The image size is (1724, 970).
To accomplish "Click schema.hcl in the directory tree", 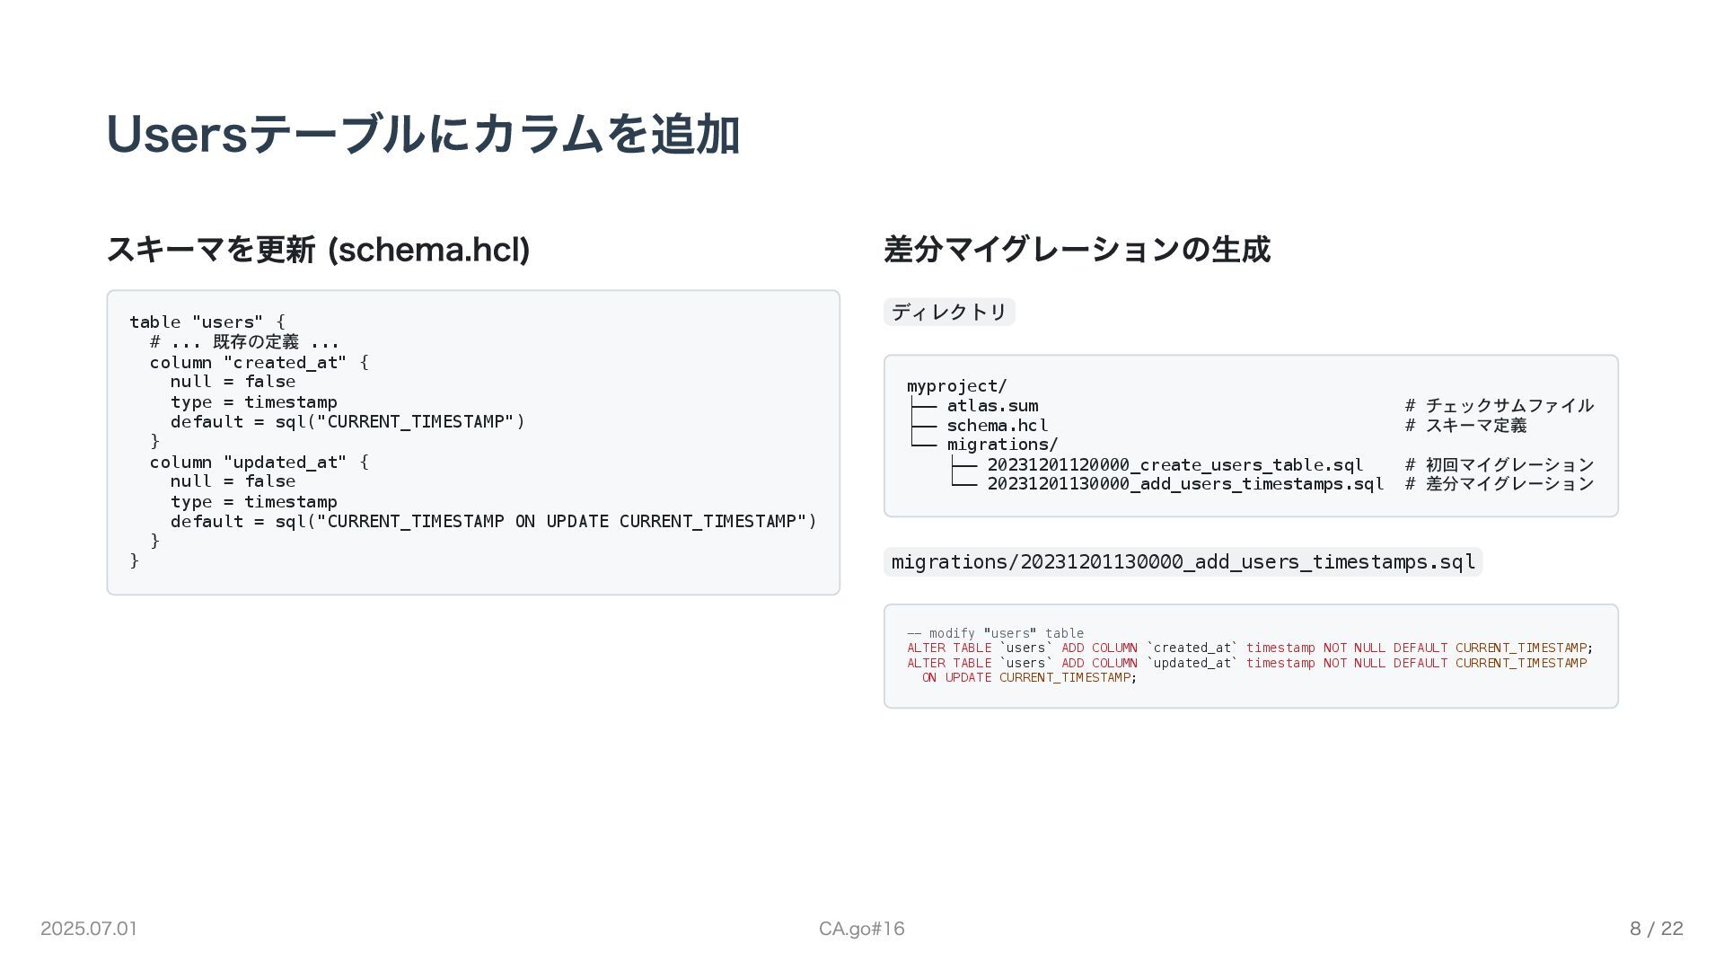I will coord(997,426).
